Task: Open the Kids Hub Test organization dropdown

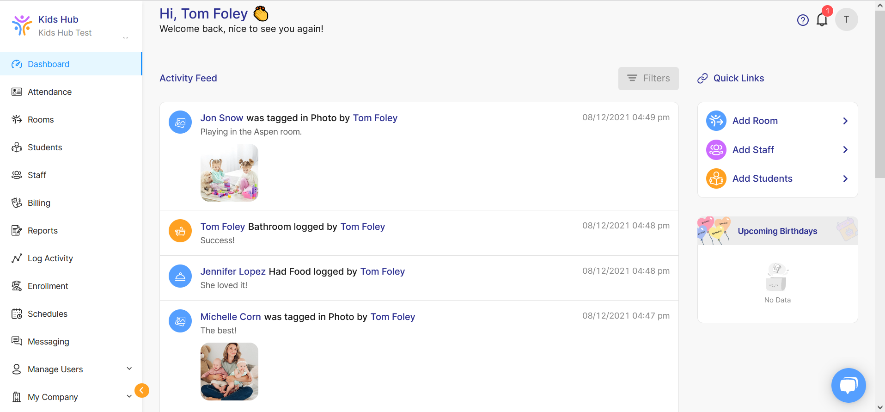Action: [125, 37]
